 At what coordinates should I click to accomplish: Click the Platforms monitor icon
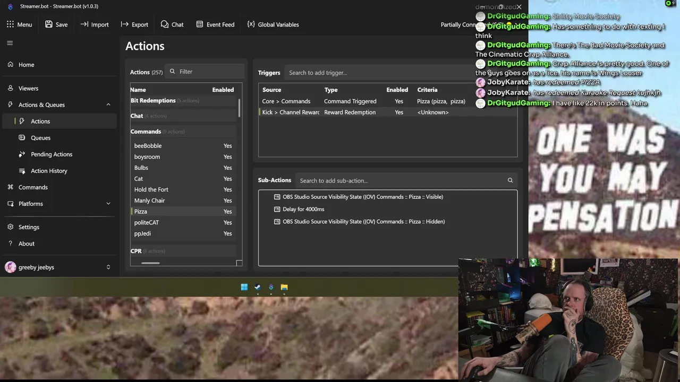click(x=10, y=204)
